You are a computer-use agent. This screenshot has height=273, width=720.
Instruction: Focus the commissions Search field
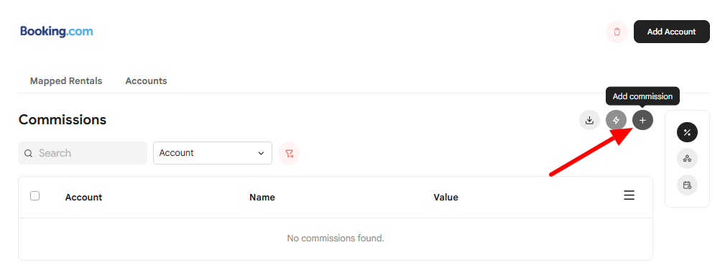pos(83,153)
